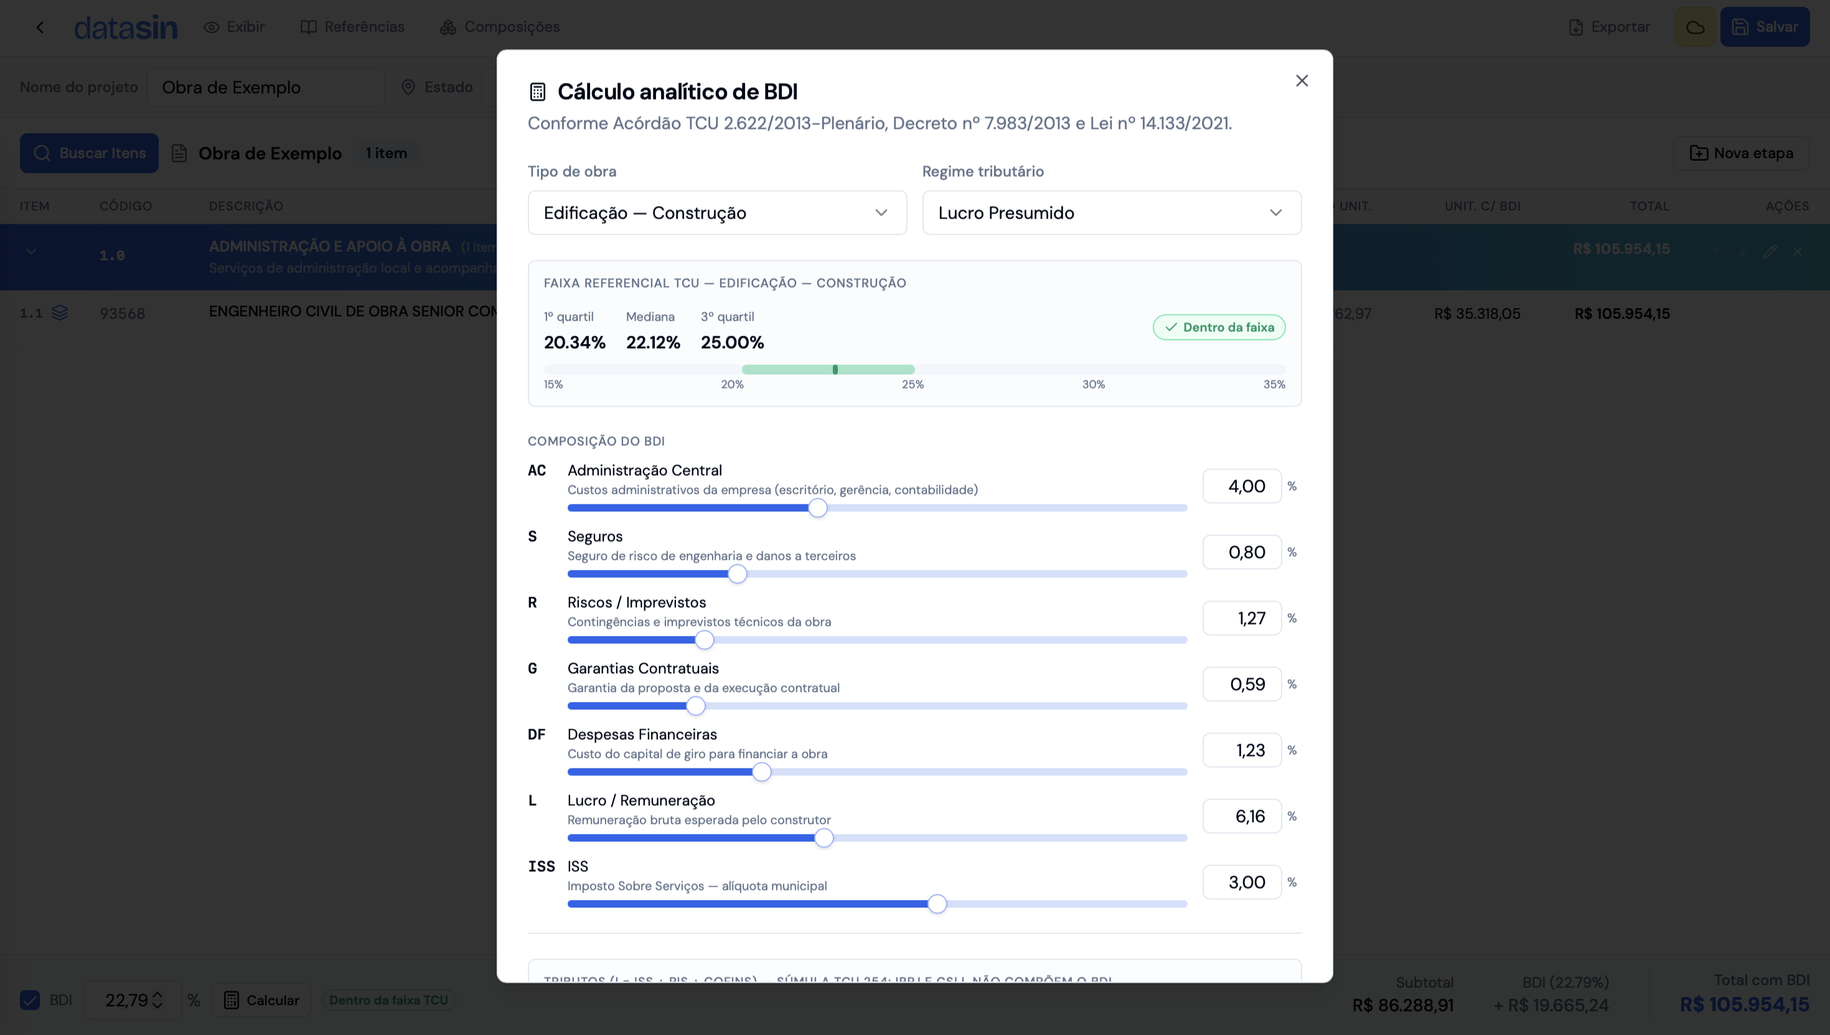
Task: Click the Dentro da faixa status badge
Action: (x=1219, y=328)
